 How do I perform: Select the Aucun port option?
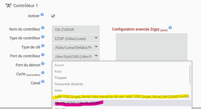122,65
